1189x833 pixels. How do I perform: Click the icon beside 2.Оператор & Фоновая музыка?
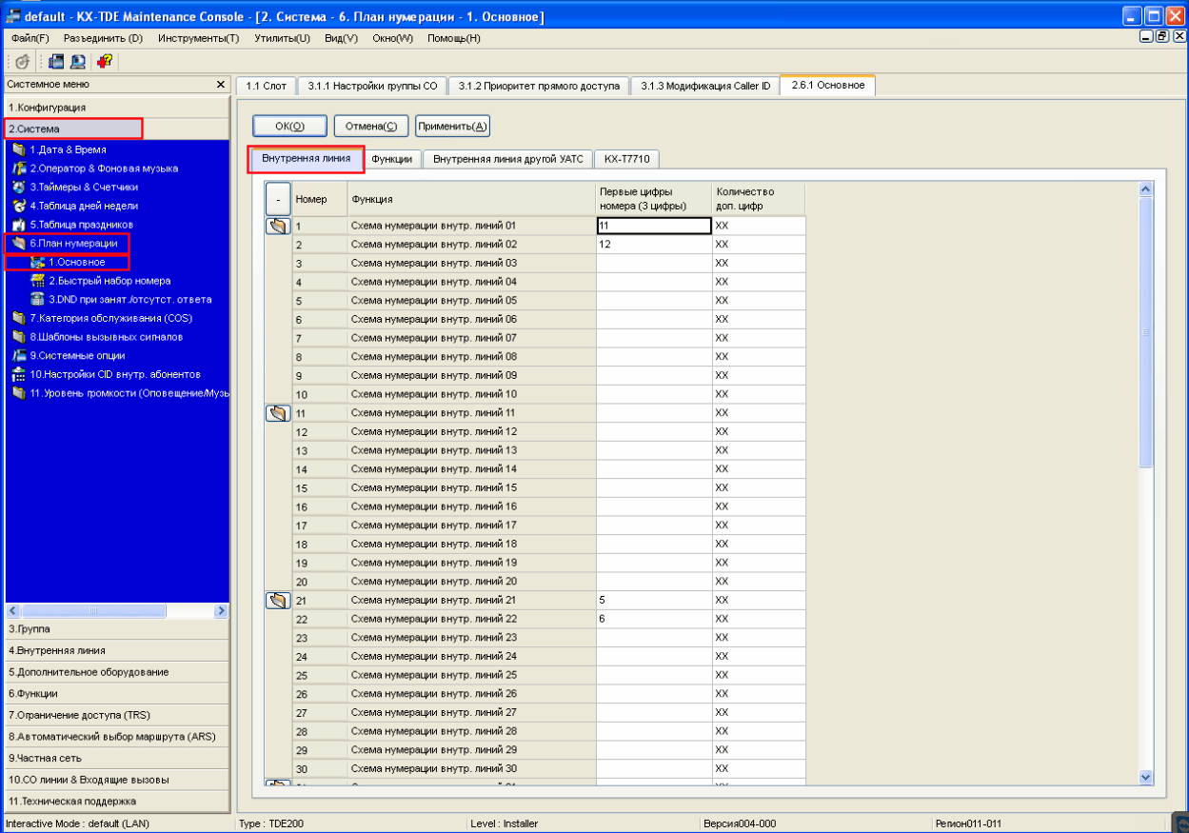[x=18, y=169]
